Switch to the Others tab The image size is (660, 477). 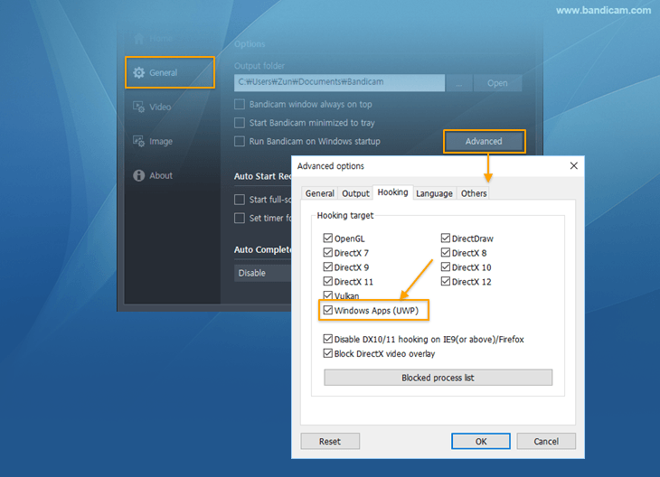pyautogui.click(x=474, y=193)
